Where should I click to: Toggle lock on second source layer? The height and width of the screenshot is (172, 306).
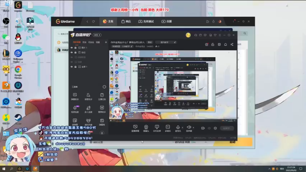click(x=75, y=52)
